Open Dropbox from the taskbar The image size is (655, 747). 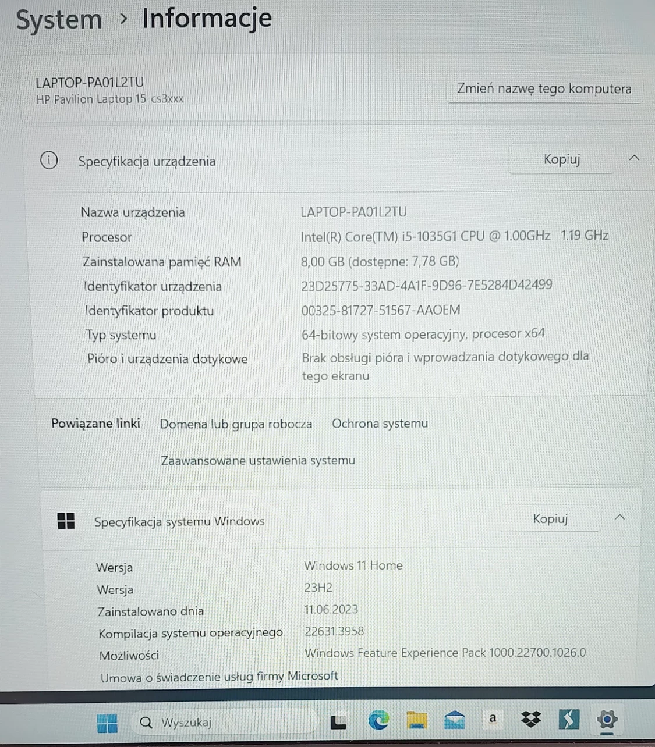[x=530, y=720]
